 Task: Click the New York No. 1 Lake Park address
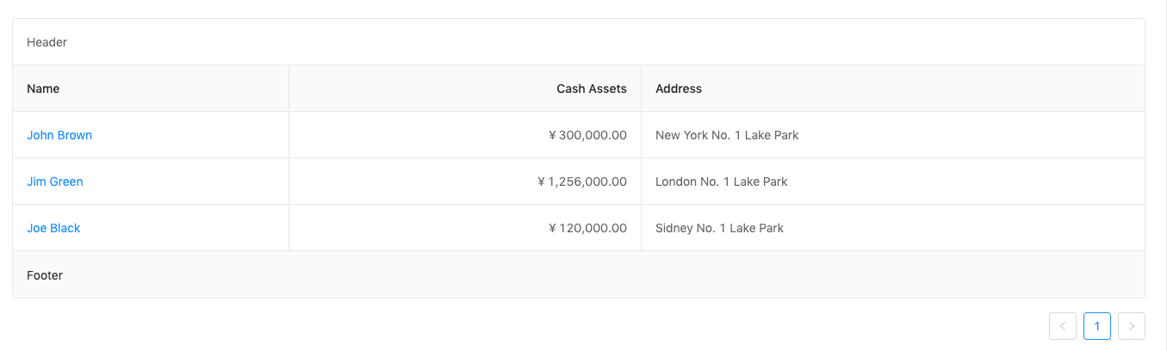tap(727, 135)
